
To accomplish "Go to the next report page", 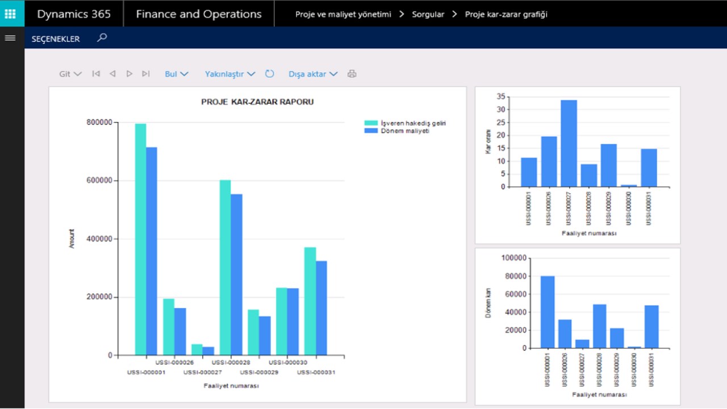I will [x=129, y=74].
